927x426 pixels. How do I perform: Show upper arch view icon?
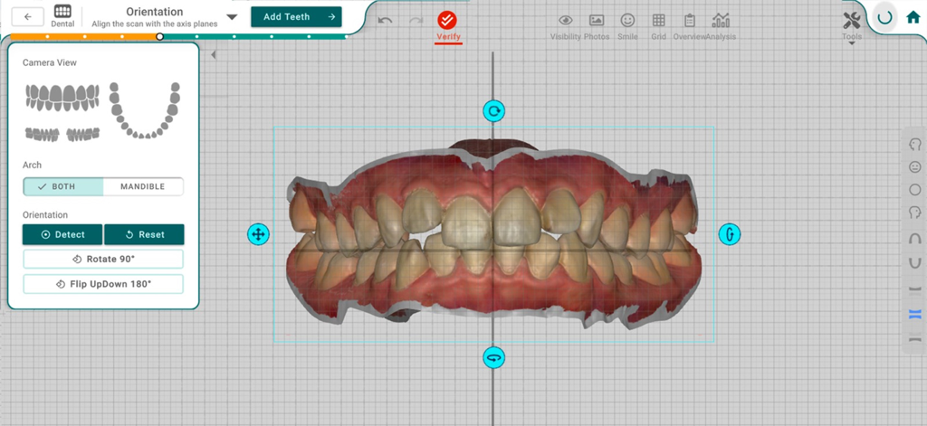[x=914, y=239]
